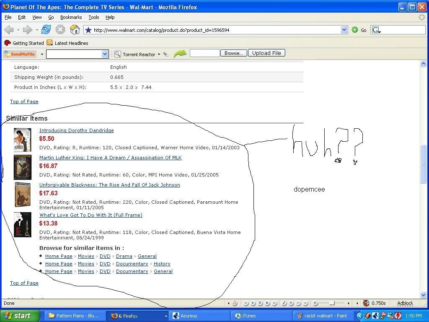Click Dorothy Dandridge DVD cover thumbnail

point(23,140)
